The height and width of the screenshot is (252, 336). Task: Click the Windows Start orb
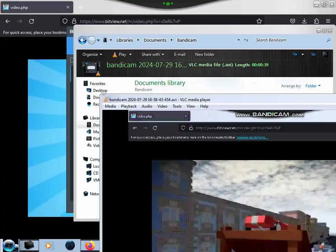pyautogui.click(x=9, y=245)
